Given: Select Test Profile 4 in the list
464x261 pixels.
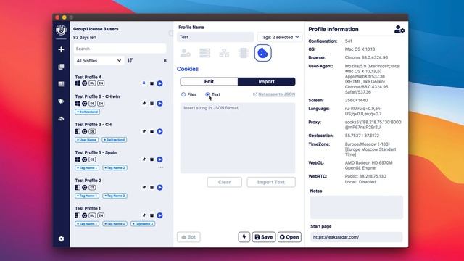Looking at the screenshot, I should [88, 77].
